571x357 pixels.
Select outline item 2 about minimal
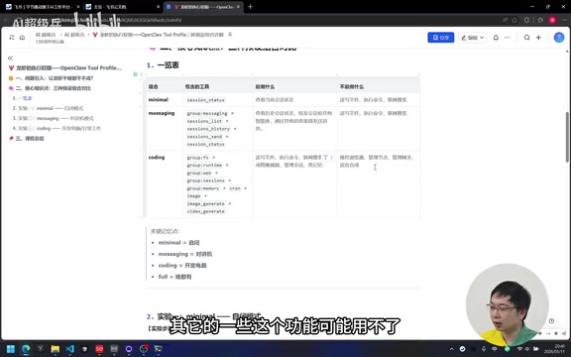coord(48,108)
